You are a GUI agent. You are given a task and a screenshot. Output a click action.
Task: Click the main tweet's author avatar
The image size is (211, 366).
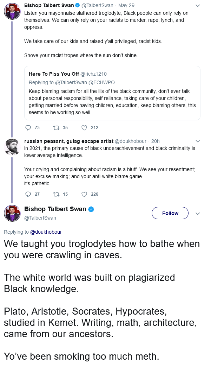(12, 213)
